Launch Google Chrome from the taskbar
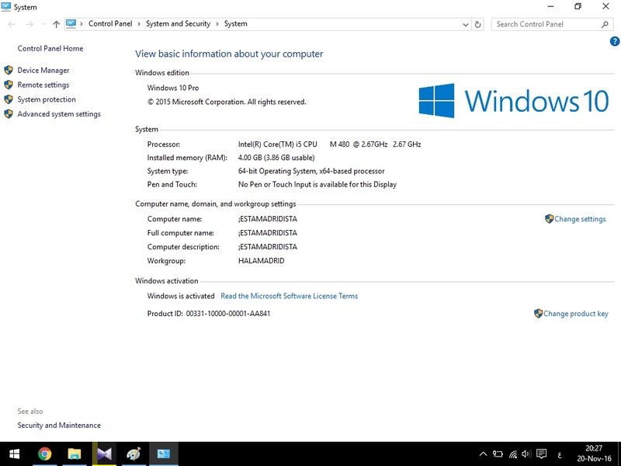 tap(45, 454)
